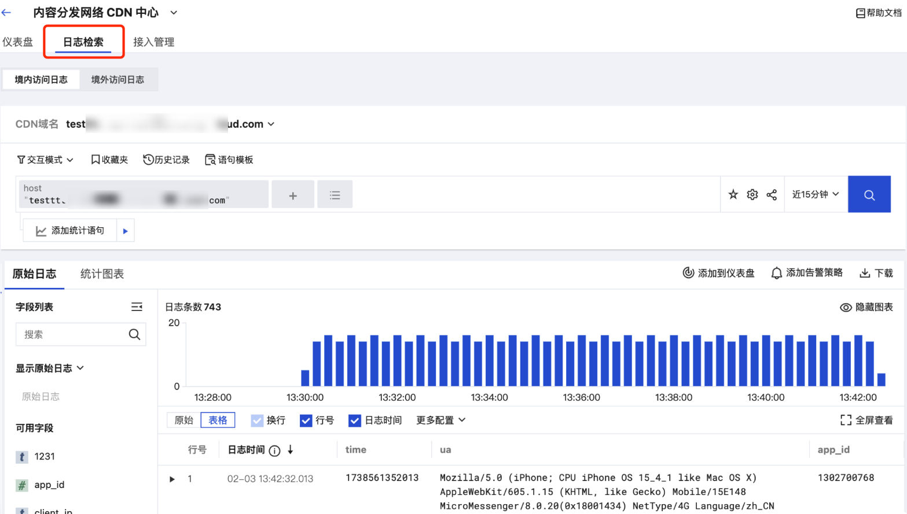907x514 pixels.
Task: Uncheck the 行号 checkbox
Action: [x=306, y=420]
